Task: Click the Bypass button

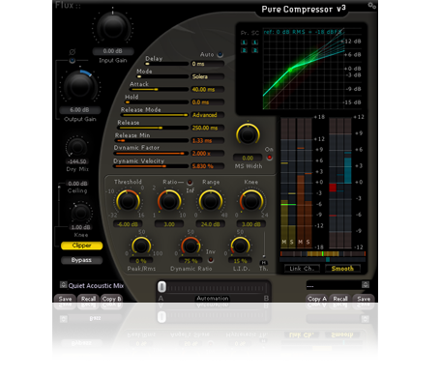Action: (x=81, y=260)
